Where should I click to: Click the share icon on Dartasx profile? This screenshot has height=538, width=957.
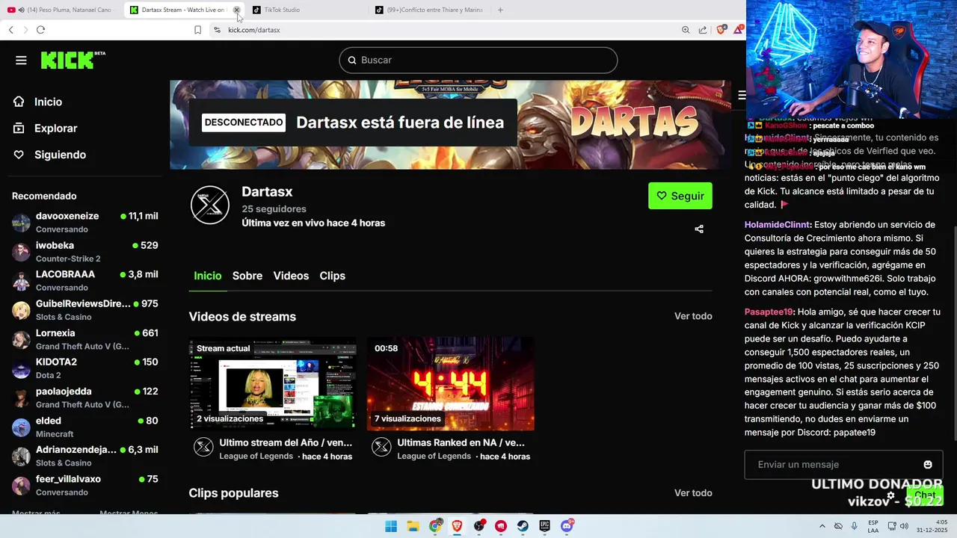point(699,229)
